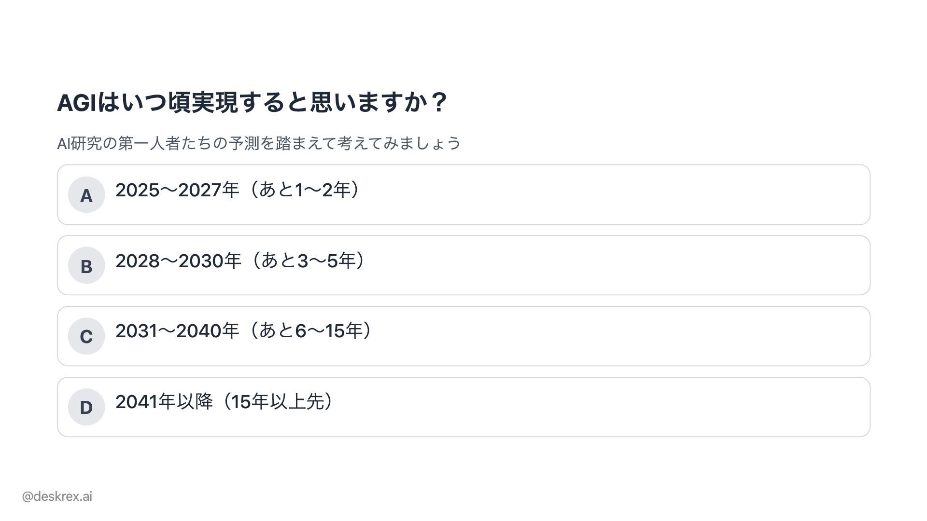Click the circular B badge
The image size is (927, 521).
[86, 265]
